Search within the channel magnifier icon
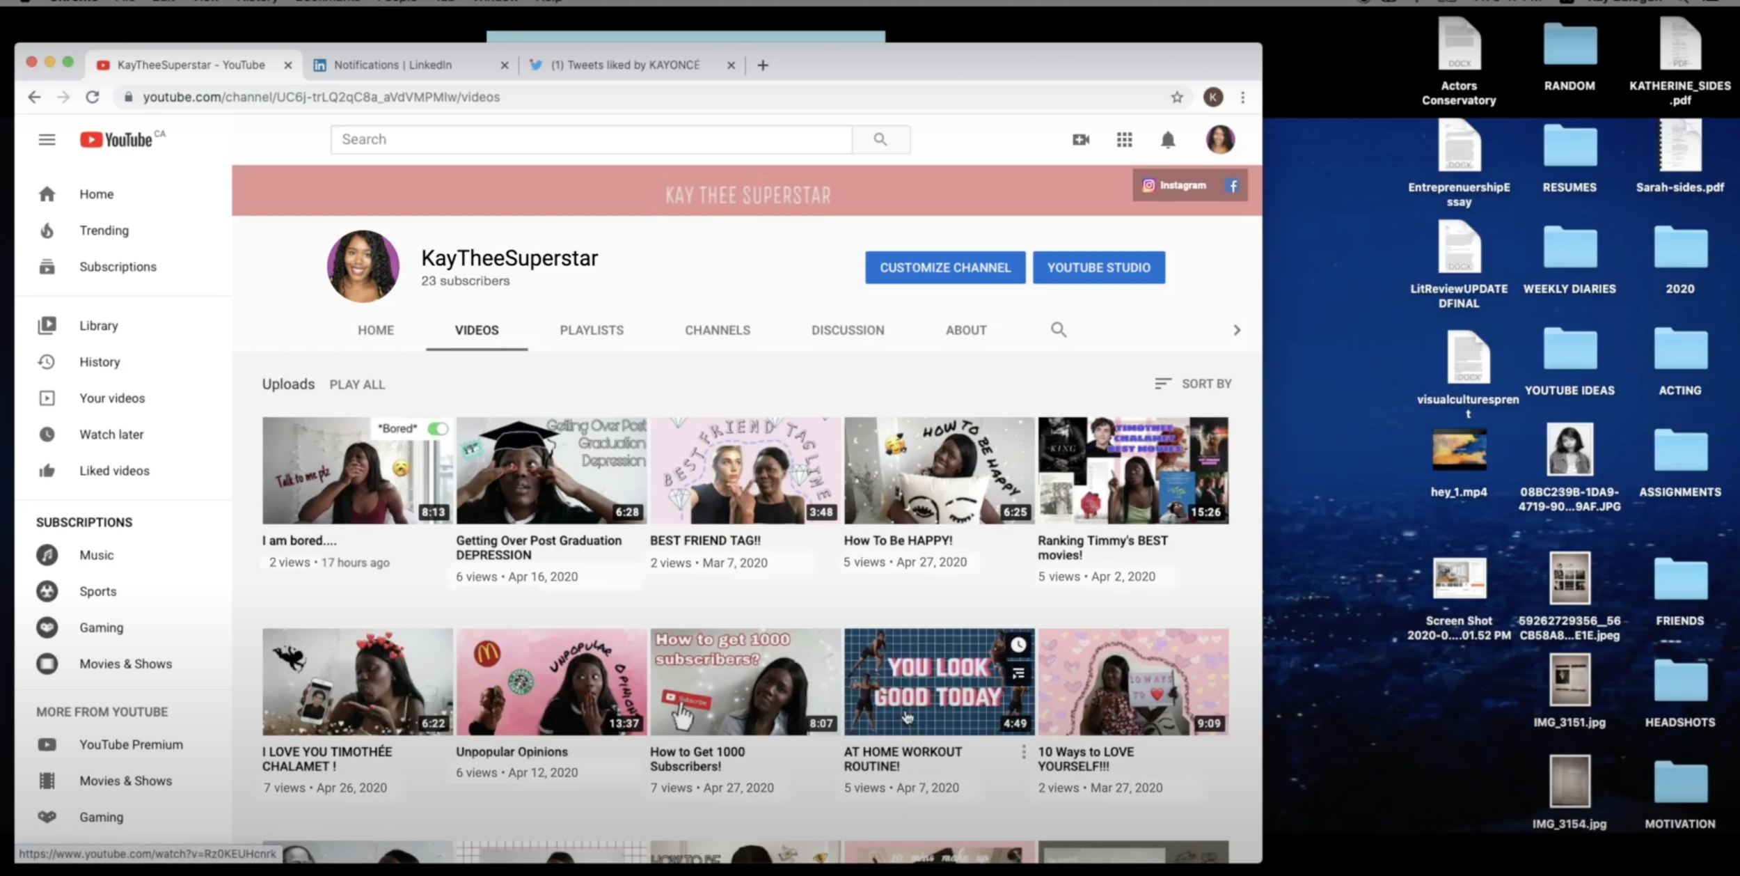 (x=1058, y=330)
